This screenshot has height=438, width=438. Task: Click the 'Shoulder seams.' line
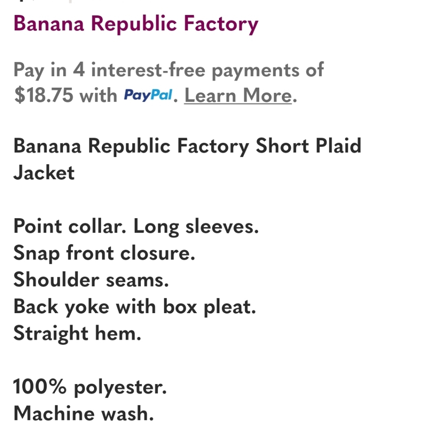(91, 279)
